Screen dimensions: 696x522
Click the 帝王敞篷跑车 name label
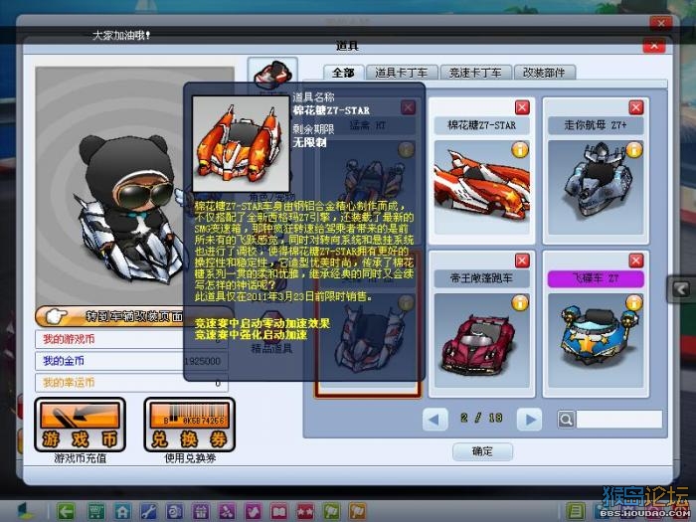point(481,278)
